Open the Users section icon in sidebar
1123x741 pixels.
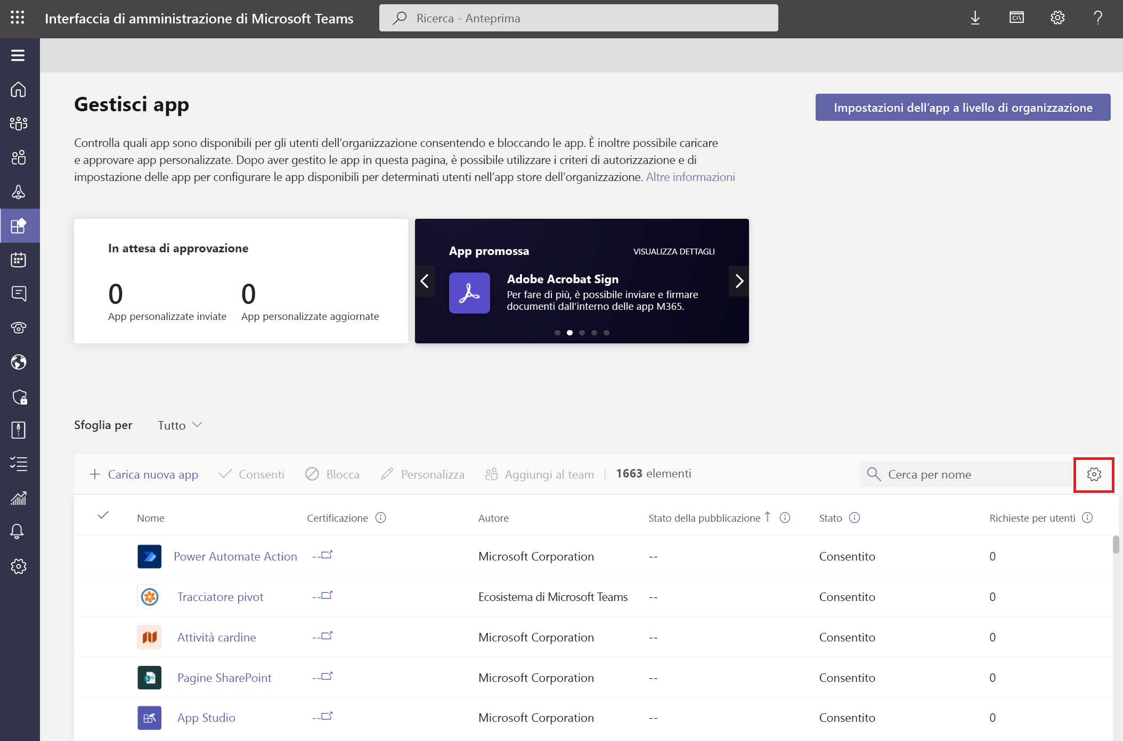point(19,158)
